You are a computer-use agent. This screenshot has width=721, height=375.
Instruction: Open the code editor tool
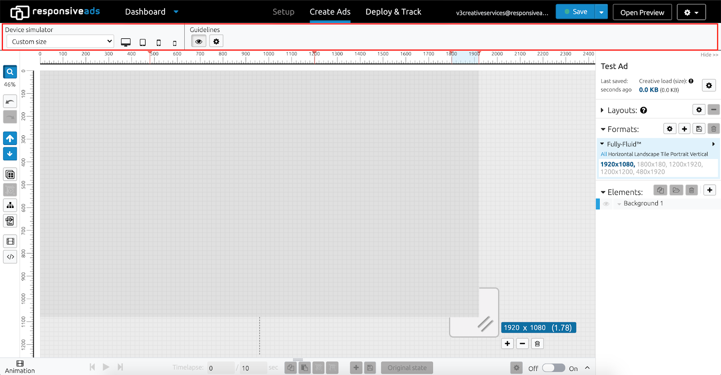click(x=10, y=257)
